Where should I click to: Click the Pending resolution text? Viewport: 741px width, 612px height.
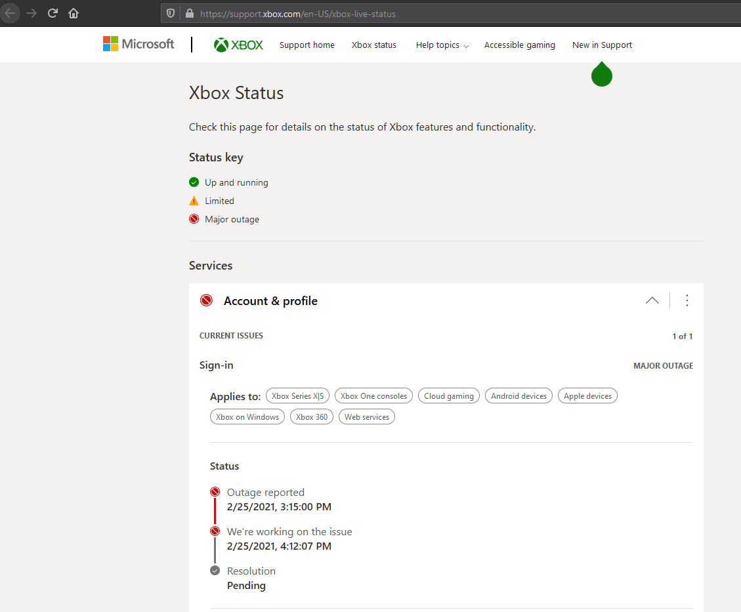[x=246, y=586]
